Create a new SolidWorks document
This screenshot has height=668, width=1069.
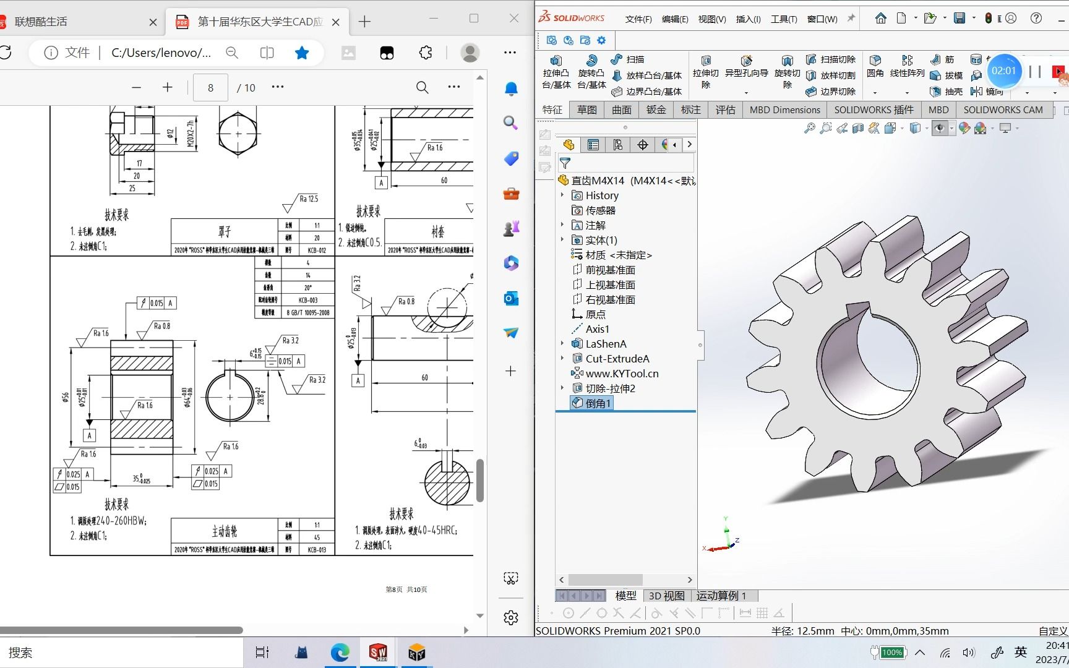coord(901,19)
